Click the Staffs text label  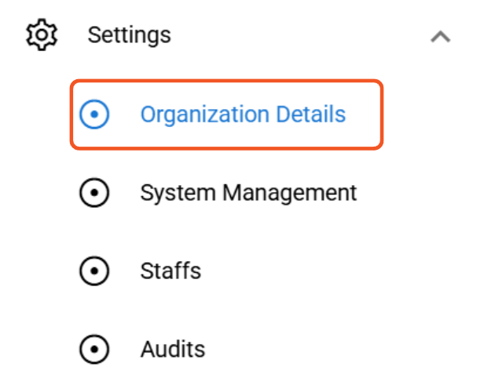170,271
